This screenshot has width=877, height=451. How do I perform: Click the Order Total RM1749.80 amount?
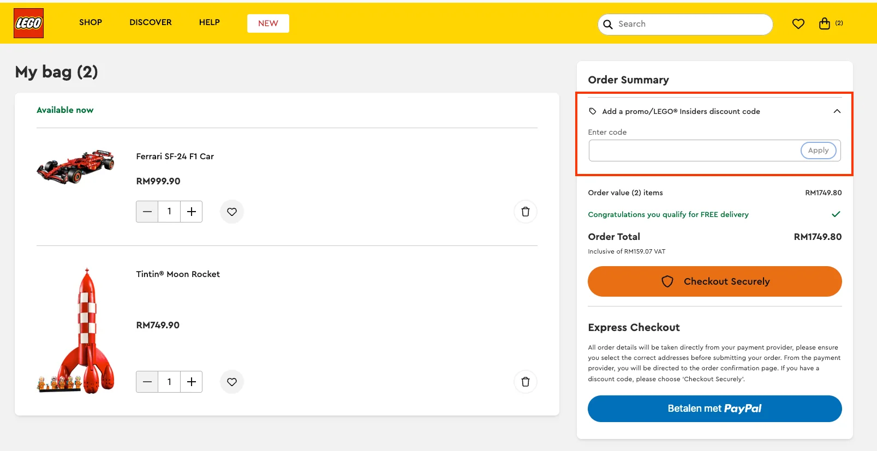pyautogui.click(x=818, y=237)
